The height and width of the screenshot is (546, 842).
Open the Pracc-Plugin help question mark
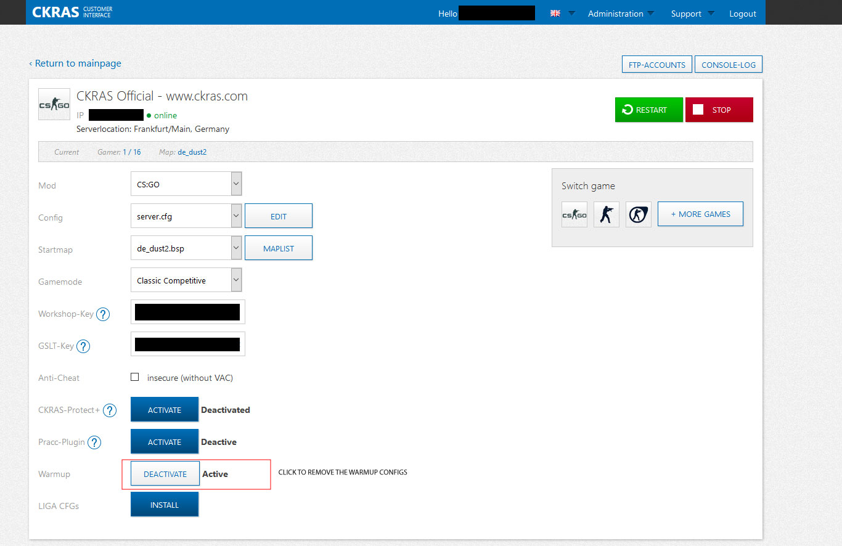point(94,442)
